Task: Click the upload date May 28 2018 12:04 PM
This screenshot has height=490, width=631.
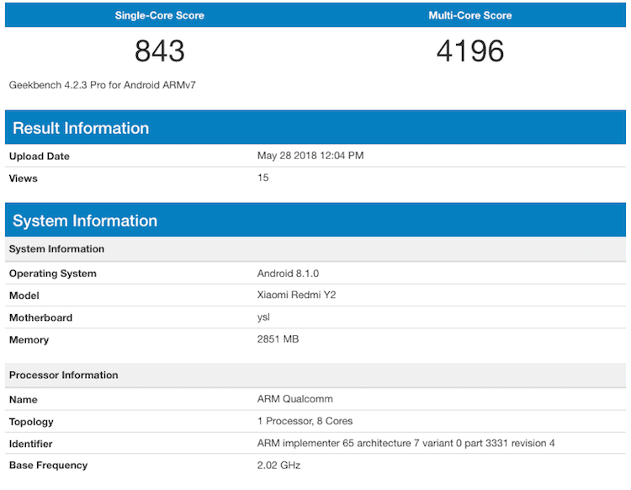Action: tap(310, 156)
